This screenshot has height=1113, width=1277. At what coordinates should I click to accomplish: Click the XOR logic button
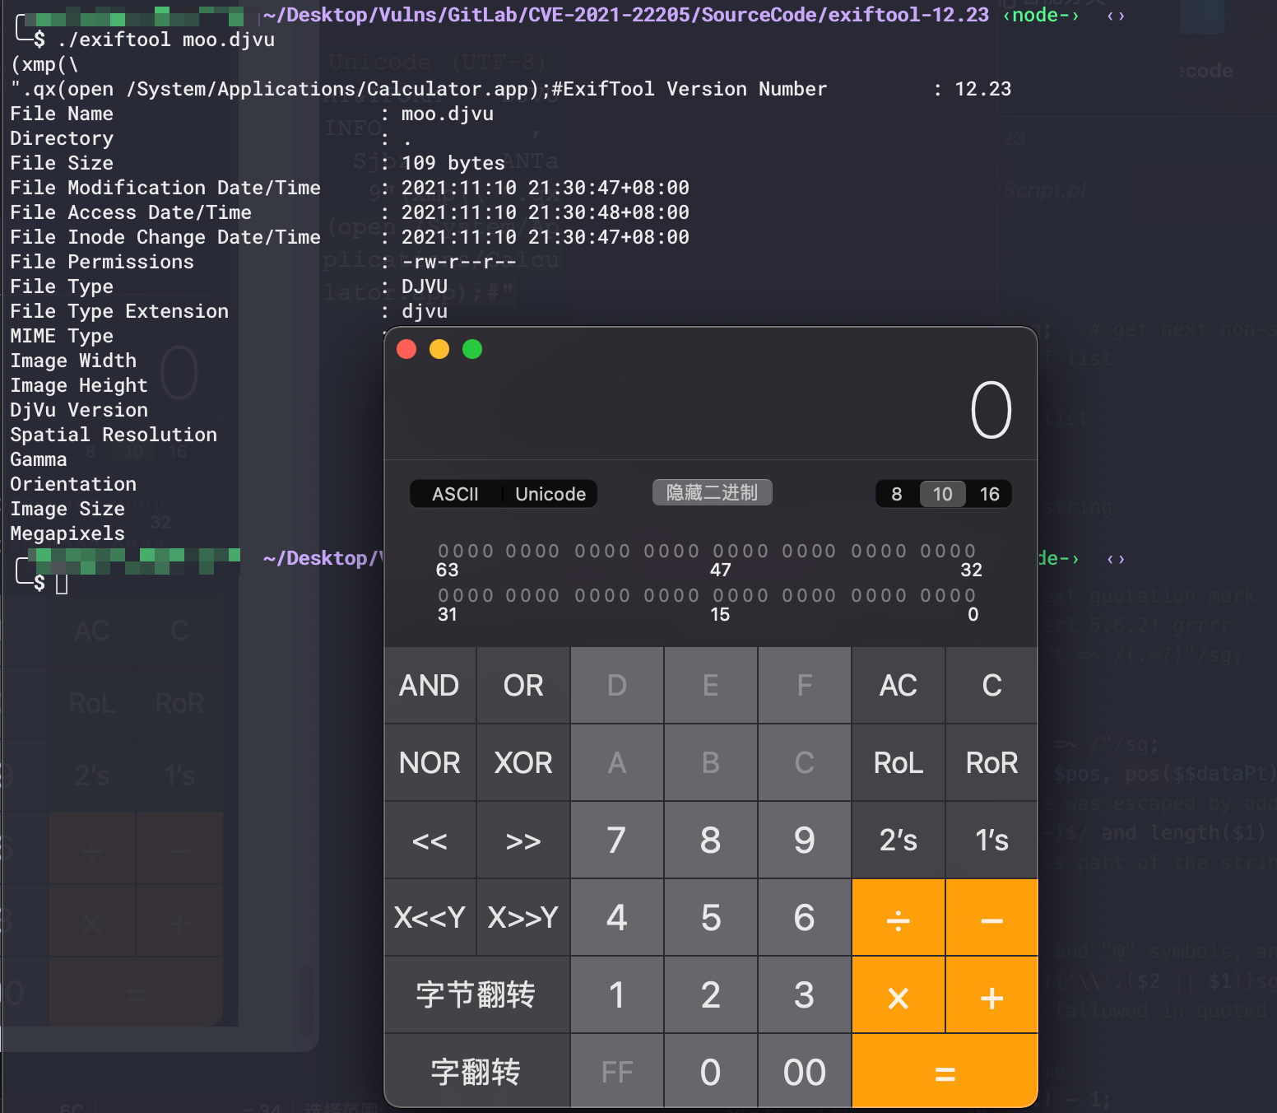(523, 763)
